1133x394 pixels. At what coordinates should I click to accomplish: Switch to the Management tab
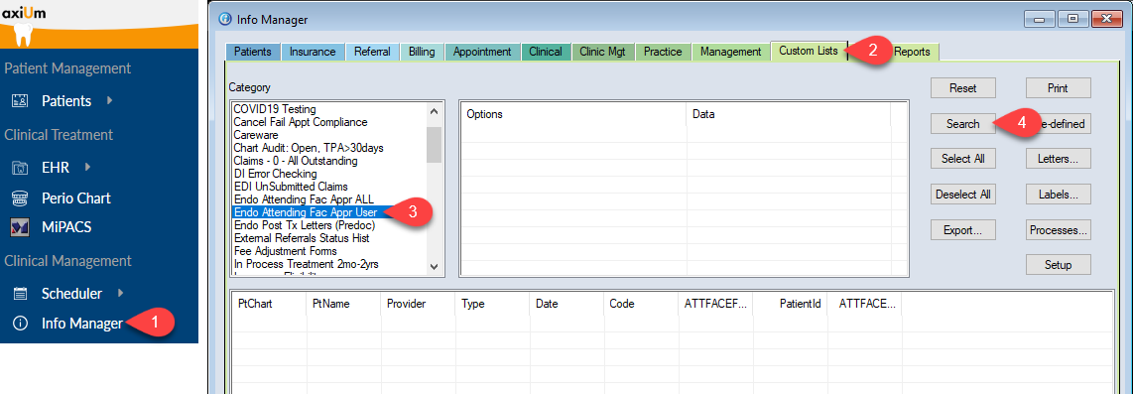730,52
